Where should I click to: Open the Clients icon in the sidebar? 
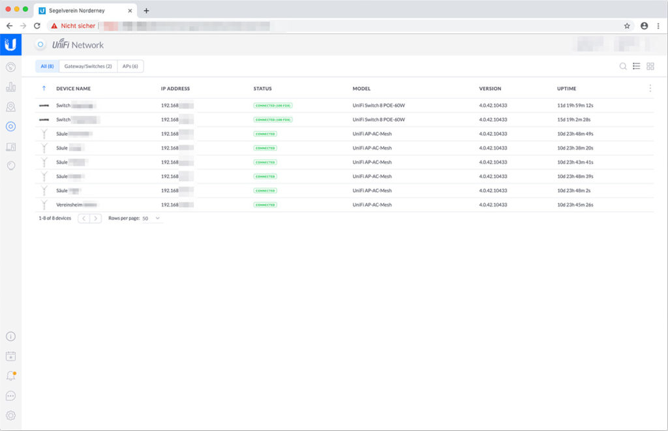[x=10, y=147]
